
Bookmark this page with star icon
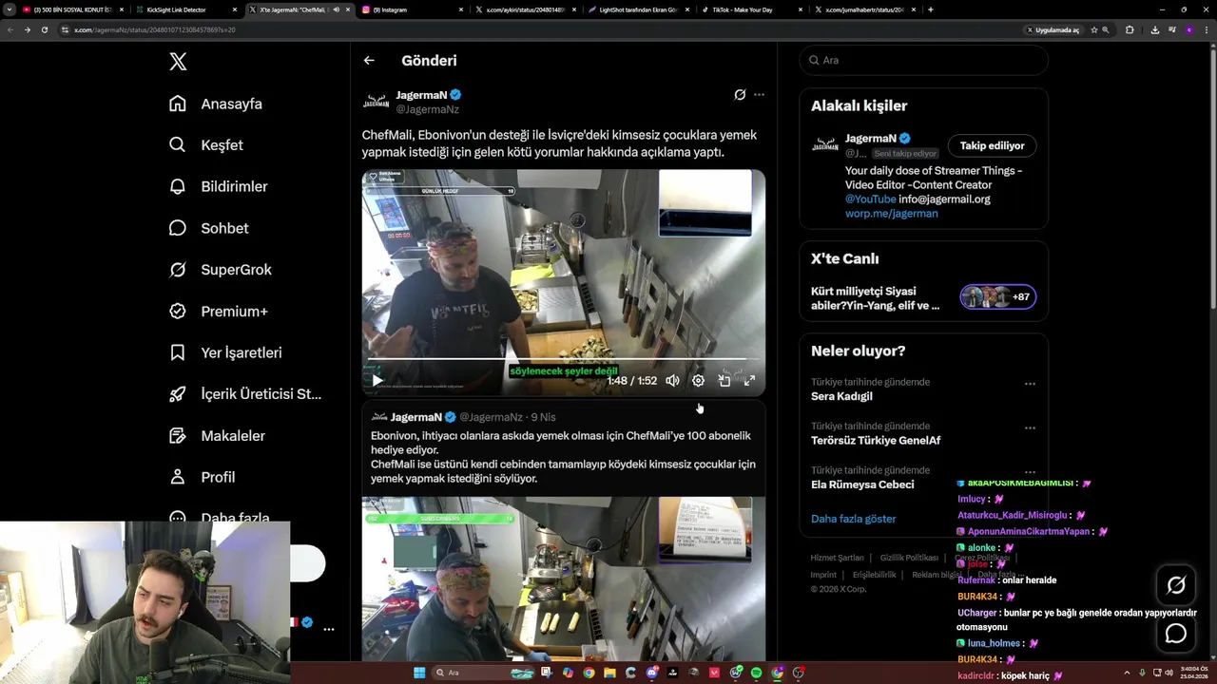click(1093, 29)
